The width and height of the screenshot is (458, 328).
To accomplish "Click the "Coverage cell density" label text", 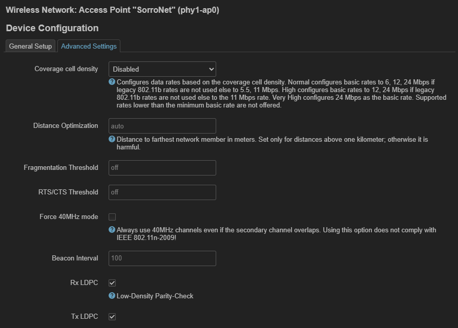I will pyautogui.click(x=66, y=69).
